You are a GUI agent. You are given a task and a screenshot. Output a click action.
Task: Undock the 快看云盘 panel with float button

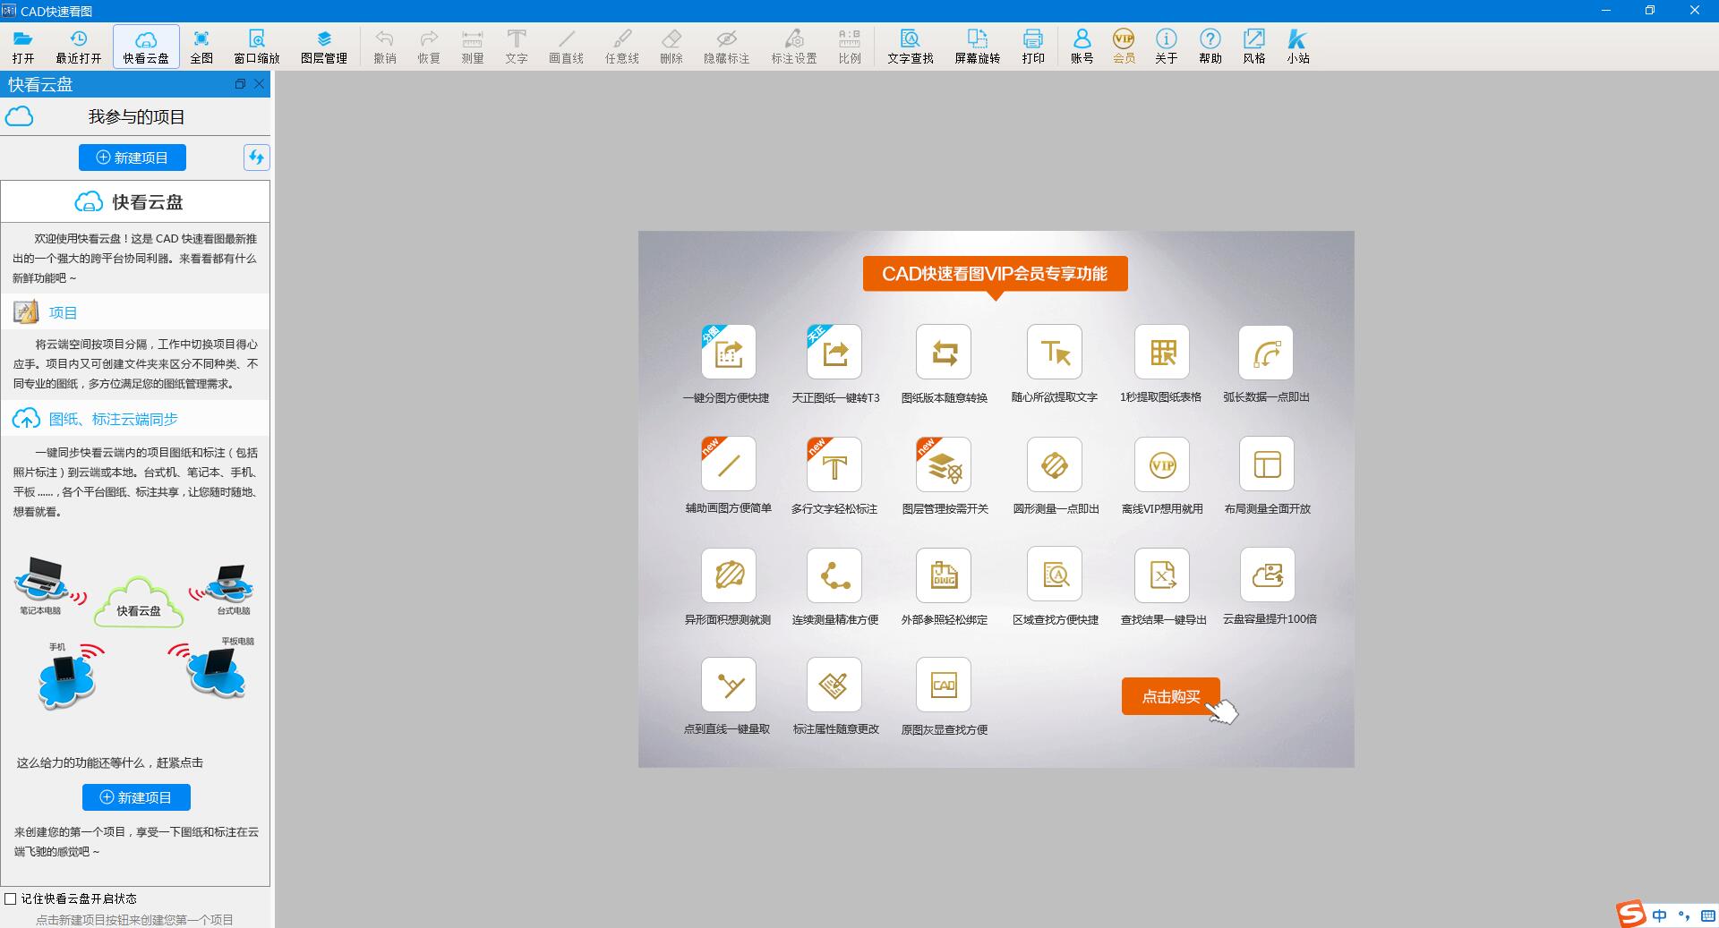click(240, 84)
